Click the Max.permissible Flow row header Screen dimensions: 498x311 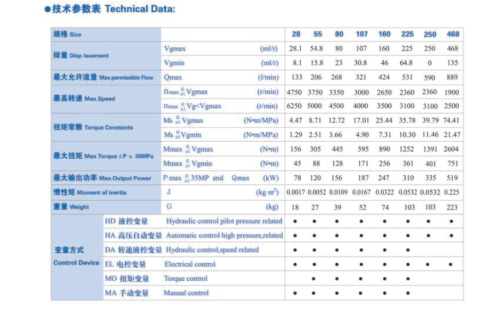tap(104, 77)
